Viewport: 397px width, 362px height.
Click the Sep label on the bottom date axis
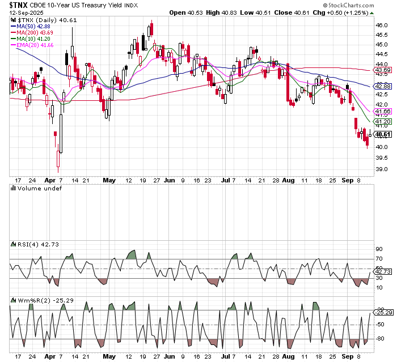[347, 356]
